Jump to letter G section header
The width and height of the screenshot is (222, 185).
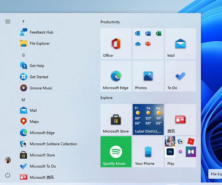(x=24, y=55)
